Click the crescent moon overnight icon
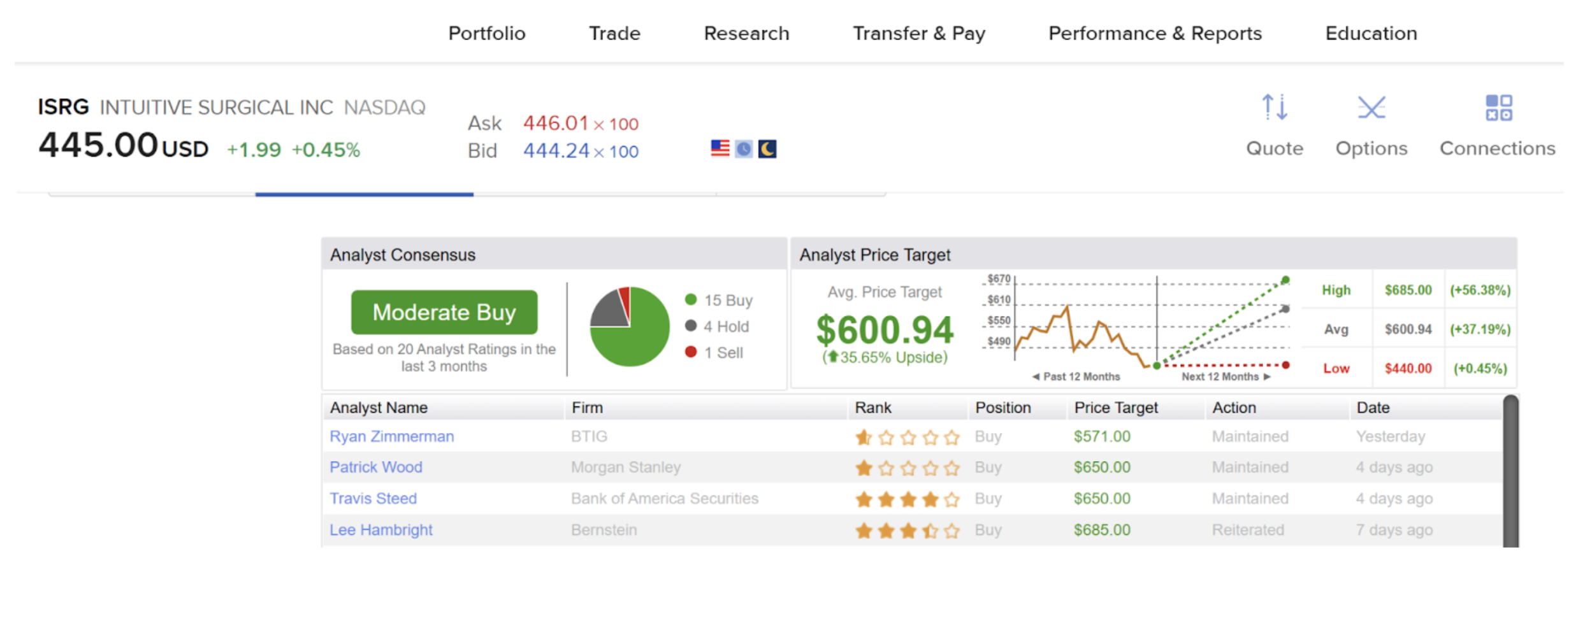The width and height of the screenshot is (1592, 628). [x=767, y=148]
